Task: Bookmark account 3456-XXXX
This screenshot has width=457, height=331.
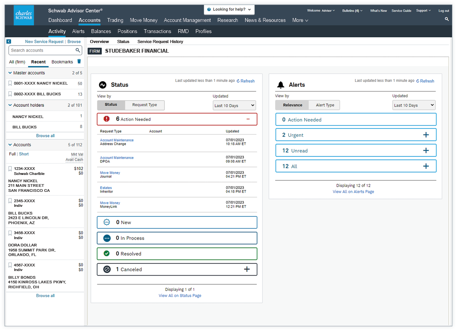Action: 10,233
